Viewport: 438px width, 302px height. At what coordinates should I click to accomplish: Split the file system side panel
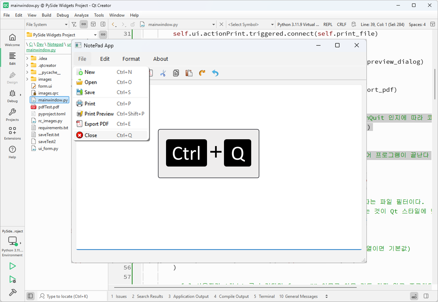[93, 24]
